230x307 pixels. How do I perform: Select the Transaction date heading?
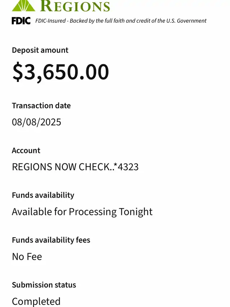click(x=41, y=106)
